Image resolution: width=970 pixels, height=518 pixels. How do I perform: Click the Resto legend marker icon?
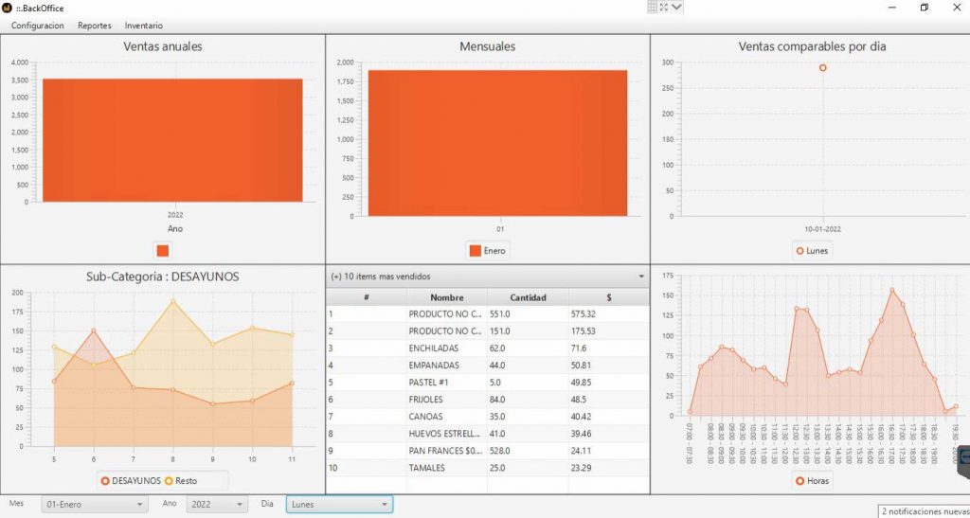click(x=169, y=481)
